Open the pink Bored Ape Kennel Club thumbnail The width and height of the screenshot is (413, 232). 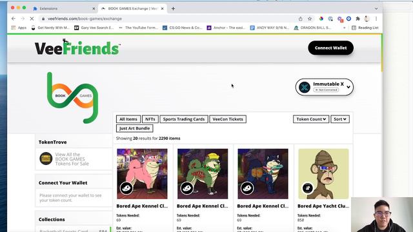(142, 174)
